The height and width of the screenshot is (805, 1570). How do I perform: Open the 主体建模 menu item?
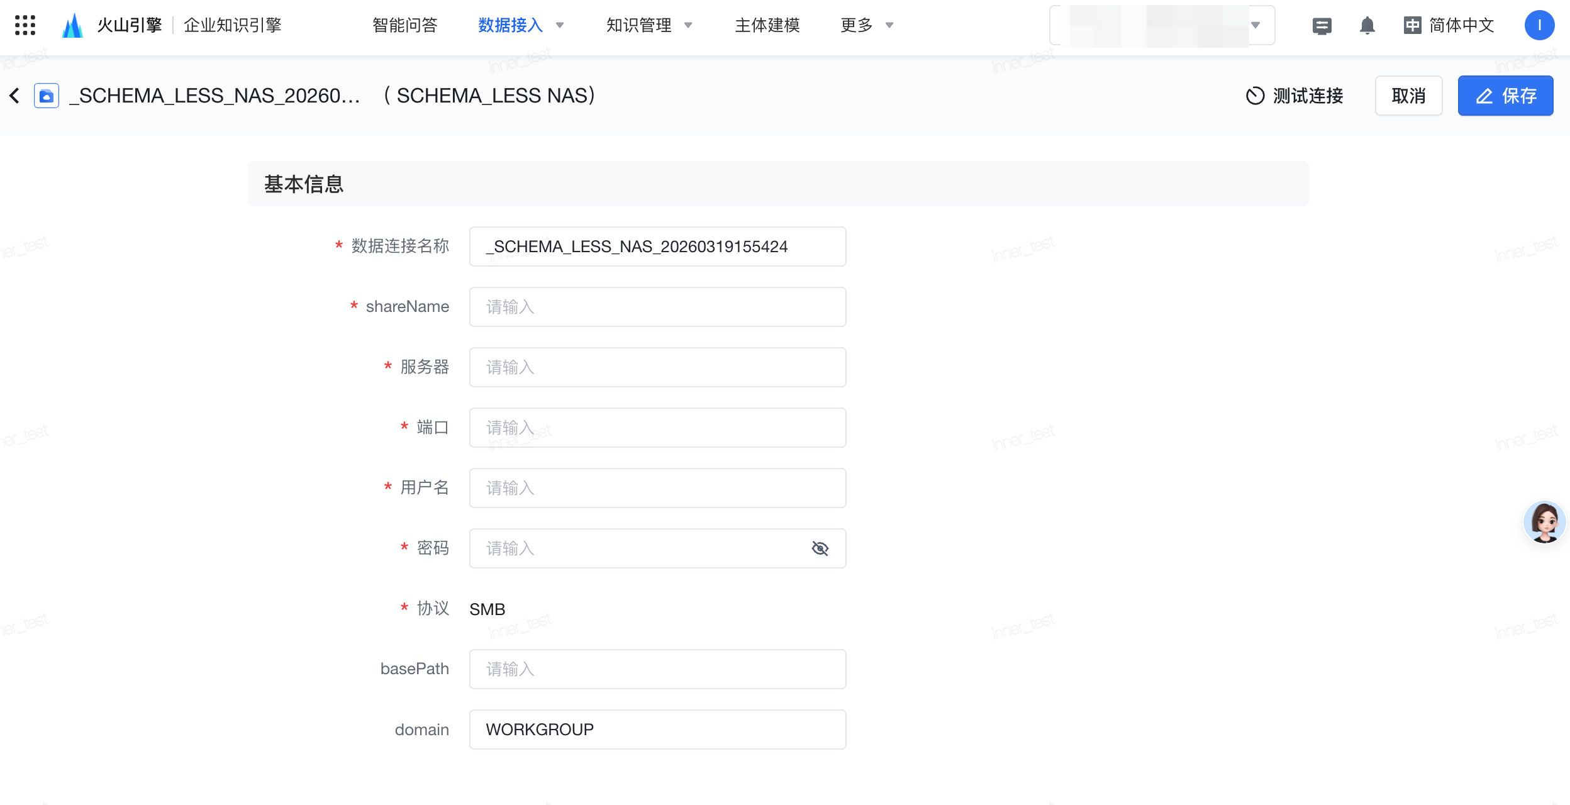click(x=767, y=25)
